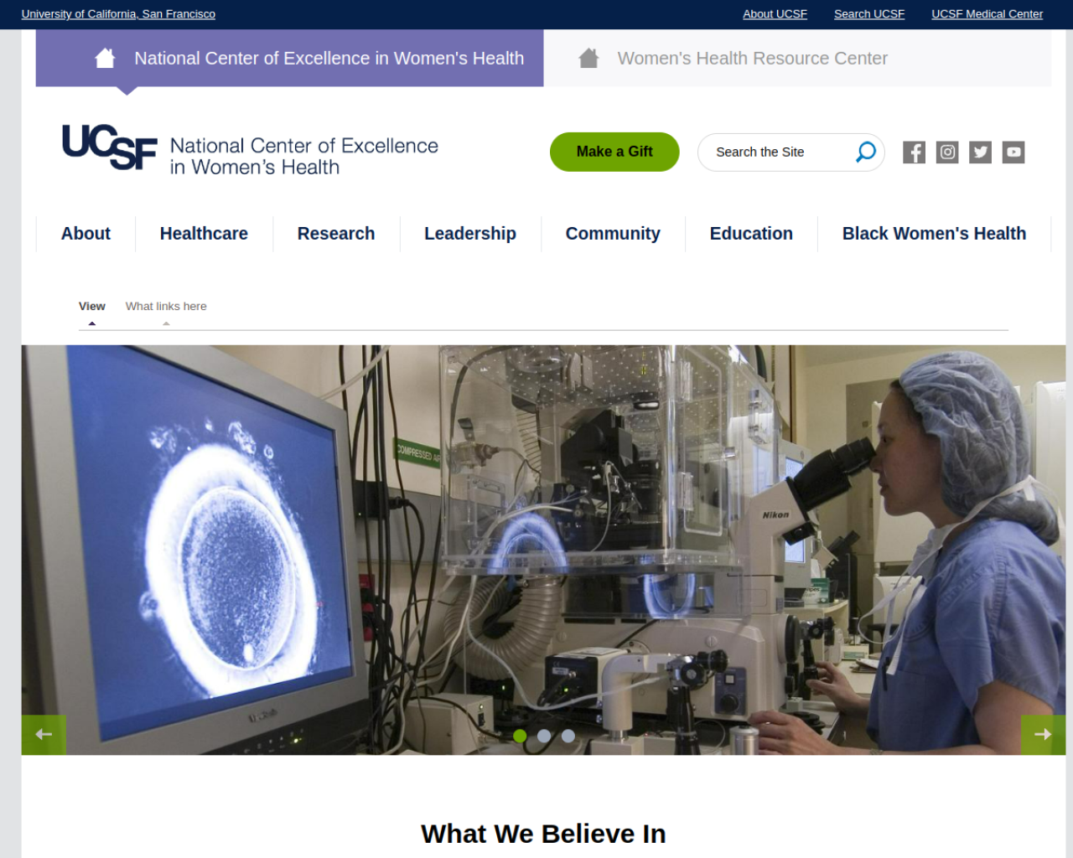Open the Healthcare navigation menu
The height and width of the screenshot is (858, 1073).
tap(204, 234)
